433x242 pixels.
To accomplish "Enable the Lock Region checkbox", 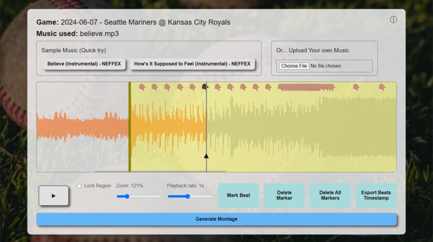I will (79, 186).
